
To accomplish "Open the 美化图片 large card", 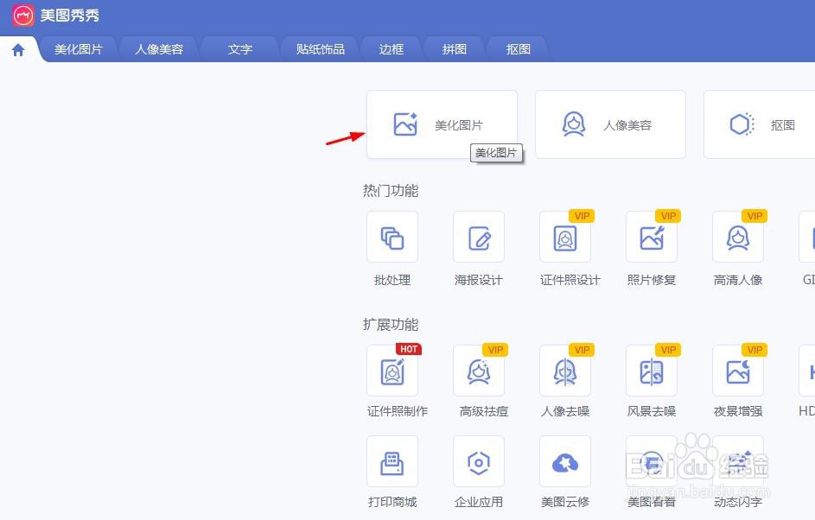I will [442, 124].
